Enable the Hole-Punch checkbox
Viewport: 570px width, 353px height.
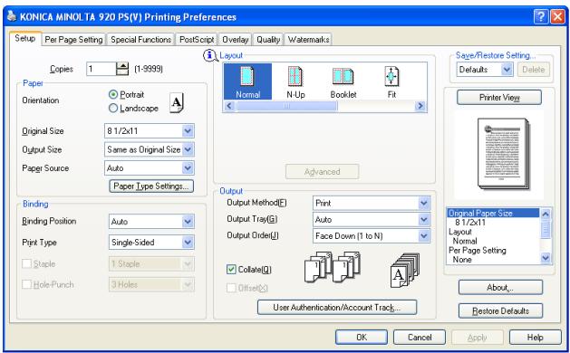27,284
